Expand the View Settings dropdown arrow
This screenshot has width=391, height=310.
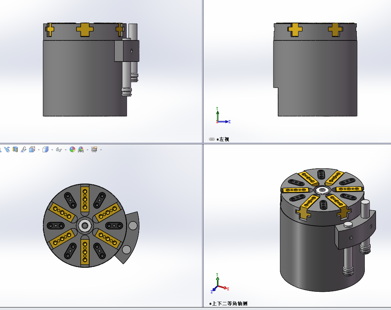[x=101, y=150]
